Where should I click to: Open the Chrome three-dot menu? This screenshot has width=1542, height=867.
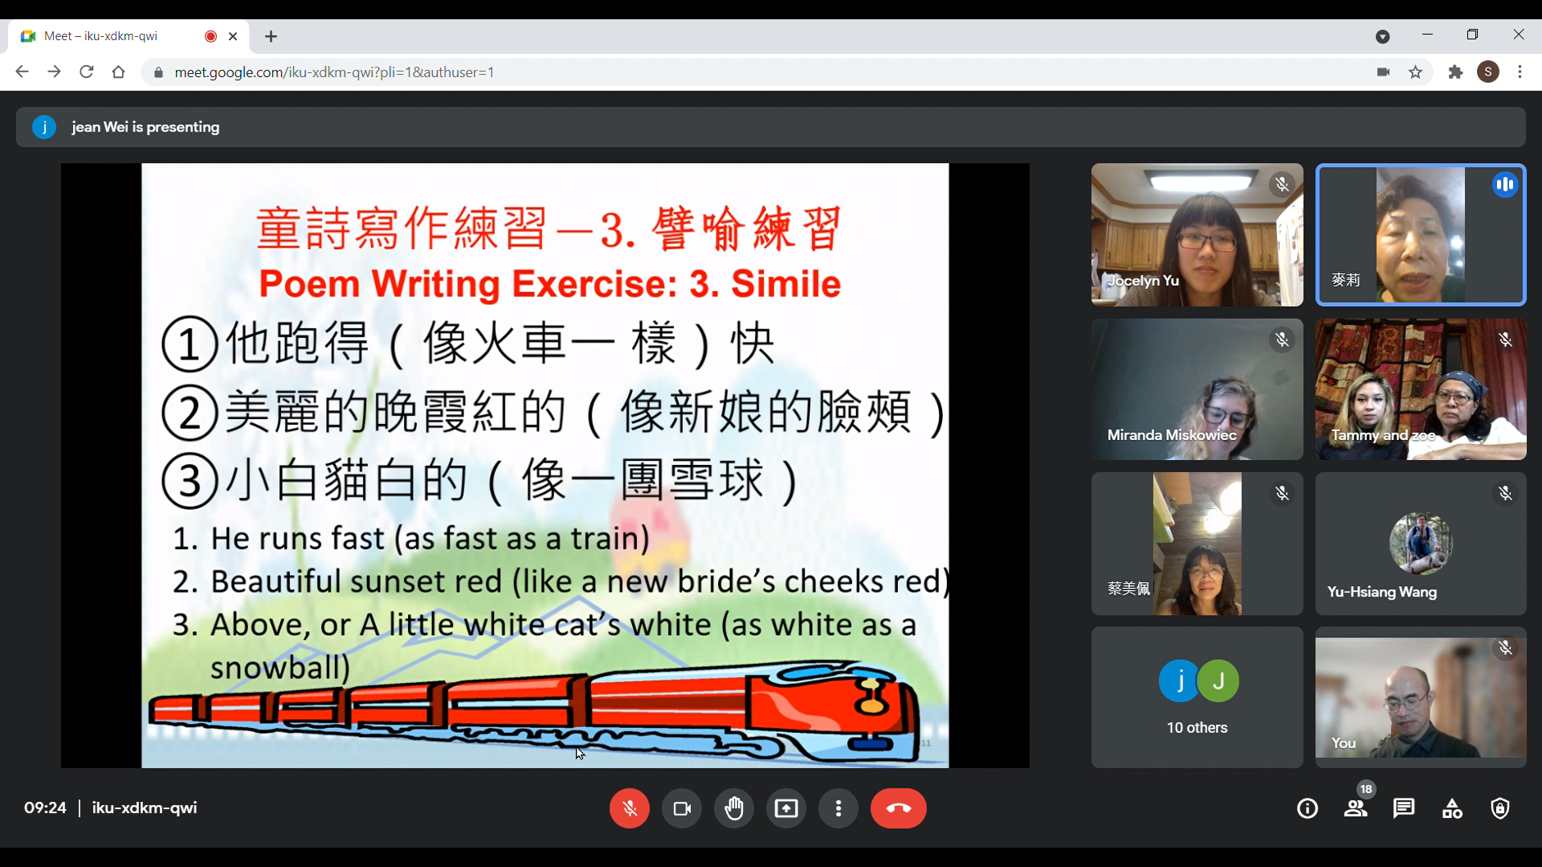pos(1520,72)
